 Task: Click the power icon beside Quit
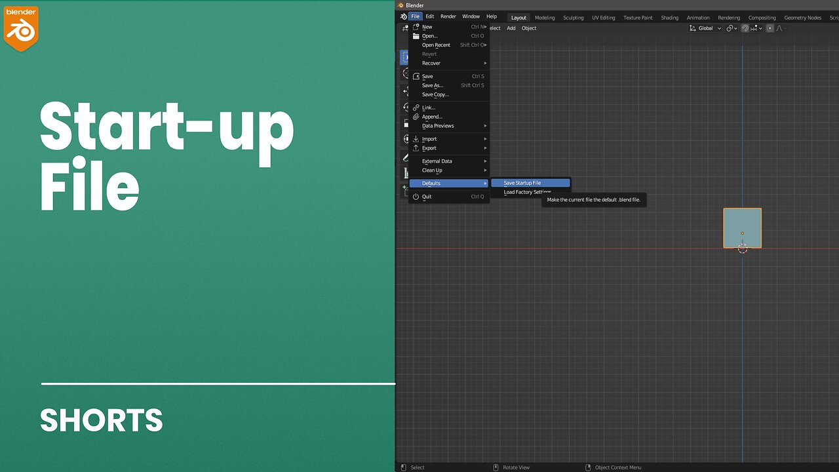click(x=416, y=197)
